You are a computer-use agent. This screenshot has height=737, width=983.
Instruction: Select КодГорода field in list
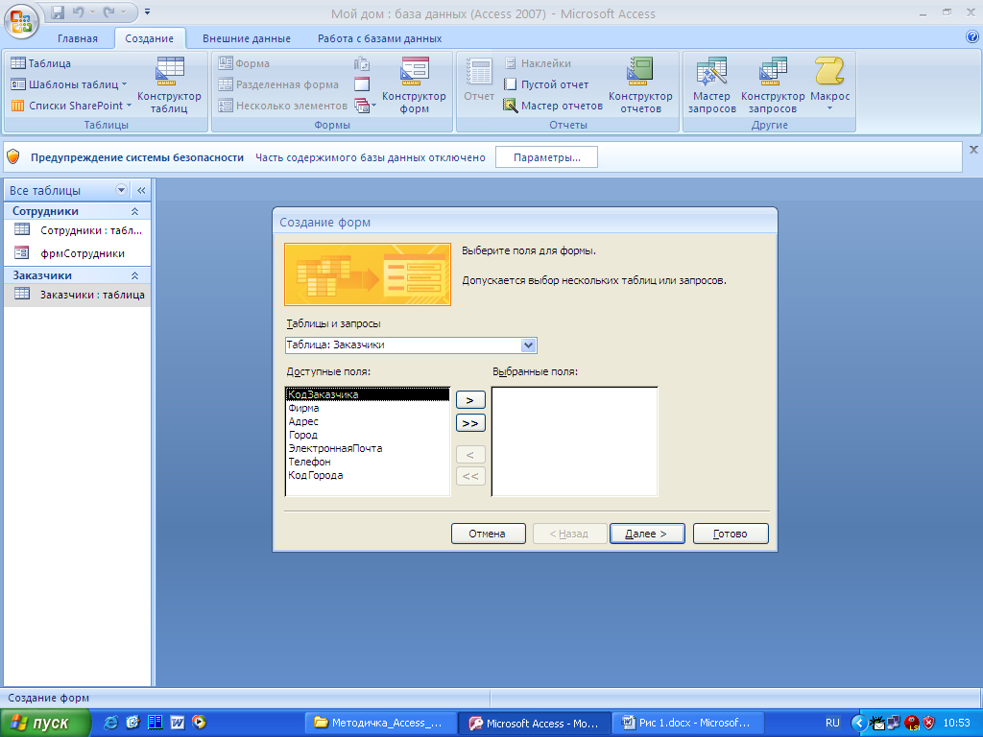[368, 475]
